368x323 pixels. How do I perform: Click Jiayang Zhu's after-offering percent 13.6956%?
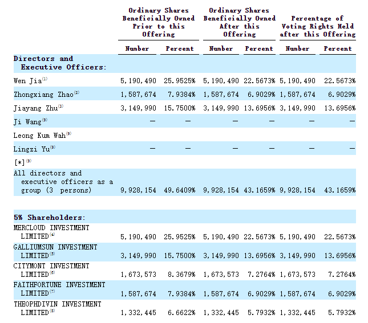[260, 108]
